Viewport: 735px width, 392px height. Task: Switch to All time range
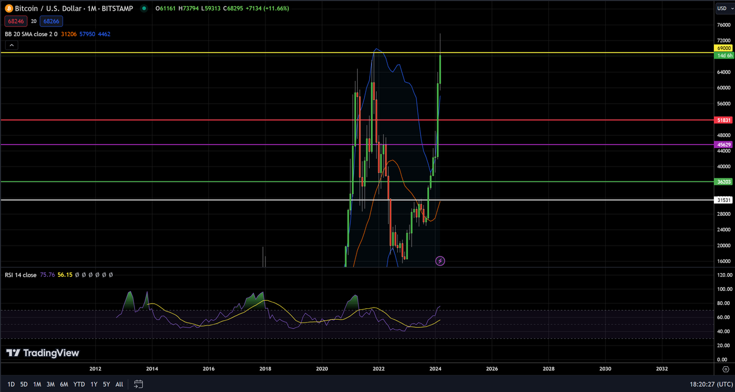pyautogui.click(x=119, y=384)
